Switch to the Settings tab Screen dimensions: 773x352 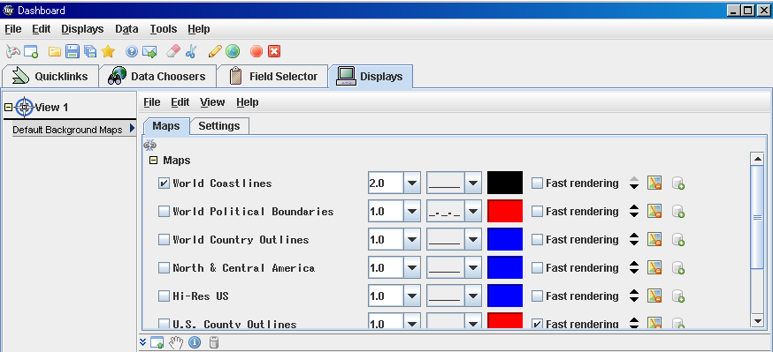pyautogui.click(x=218, y=126)
